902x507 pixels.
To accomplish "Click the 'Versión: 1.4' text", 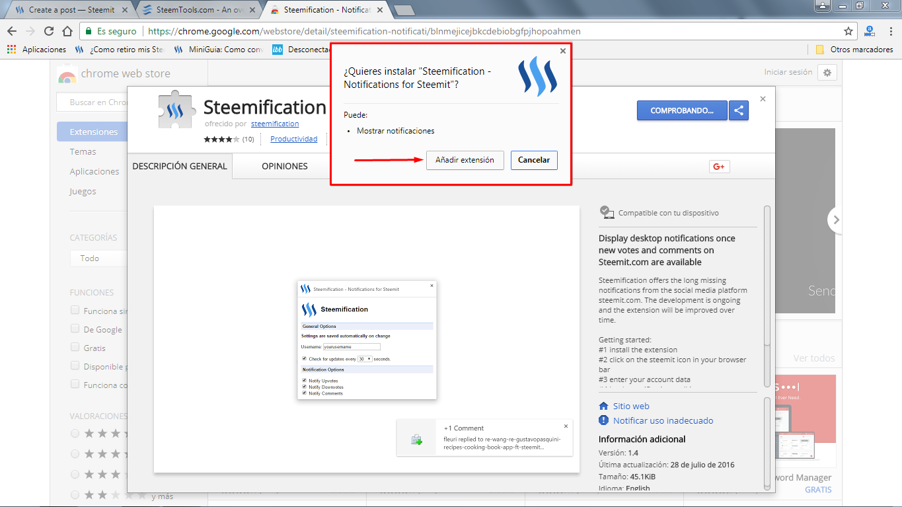I will (619, 453).
